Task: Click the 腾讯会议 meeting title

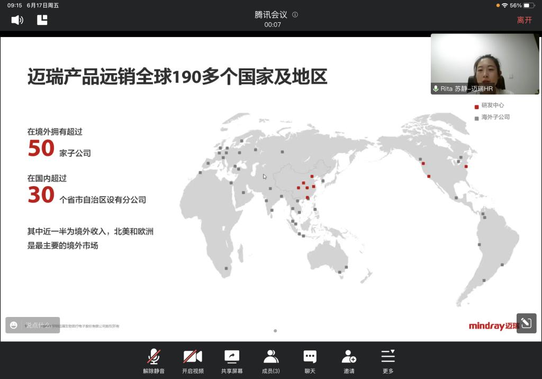Action: click(271, 14)
